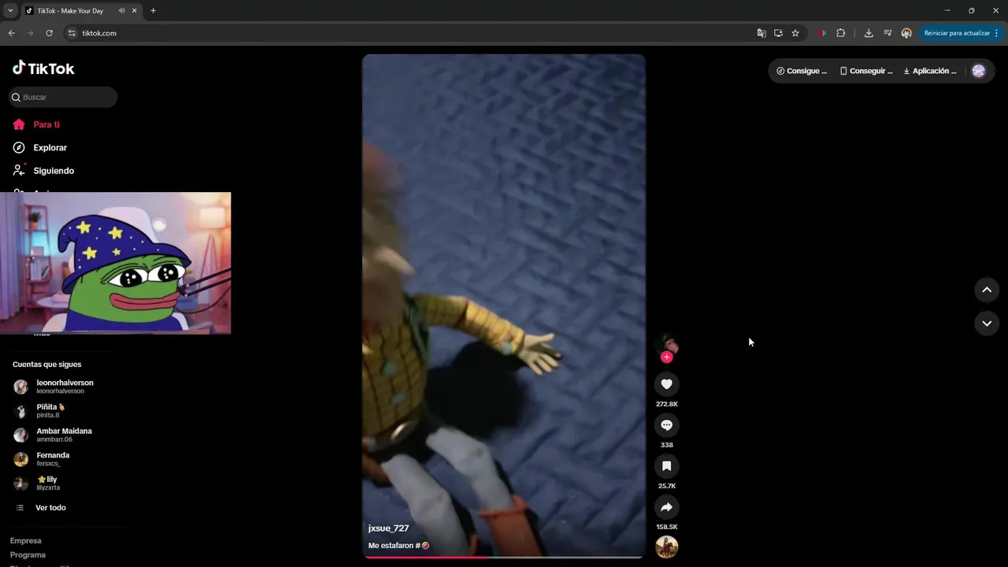Click the install app icon in address bar

pyautogui.click(x=778, y=33)
